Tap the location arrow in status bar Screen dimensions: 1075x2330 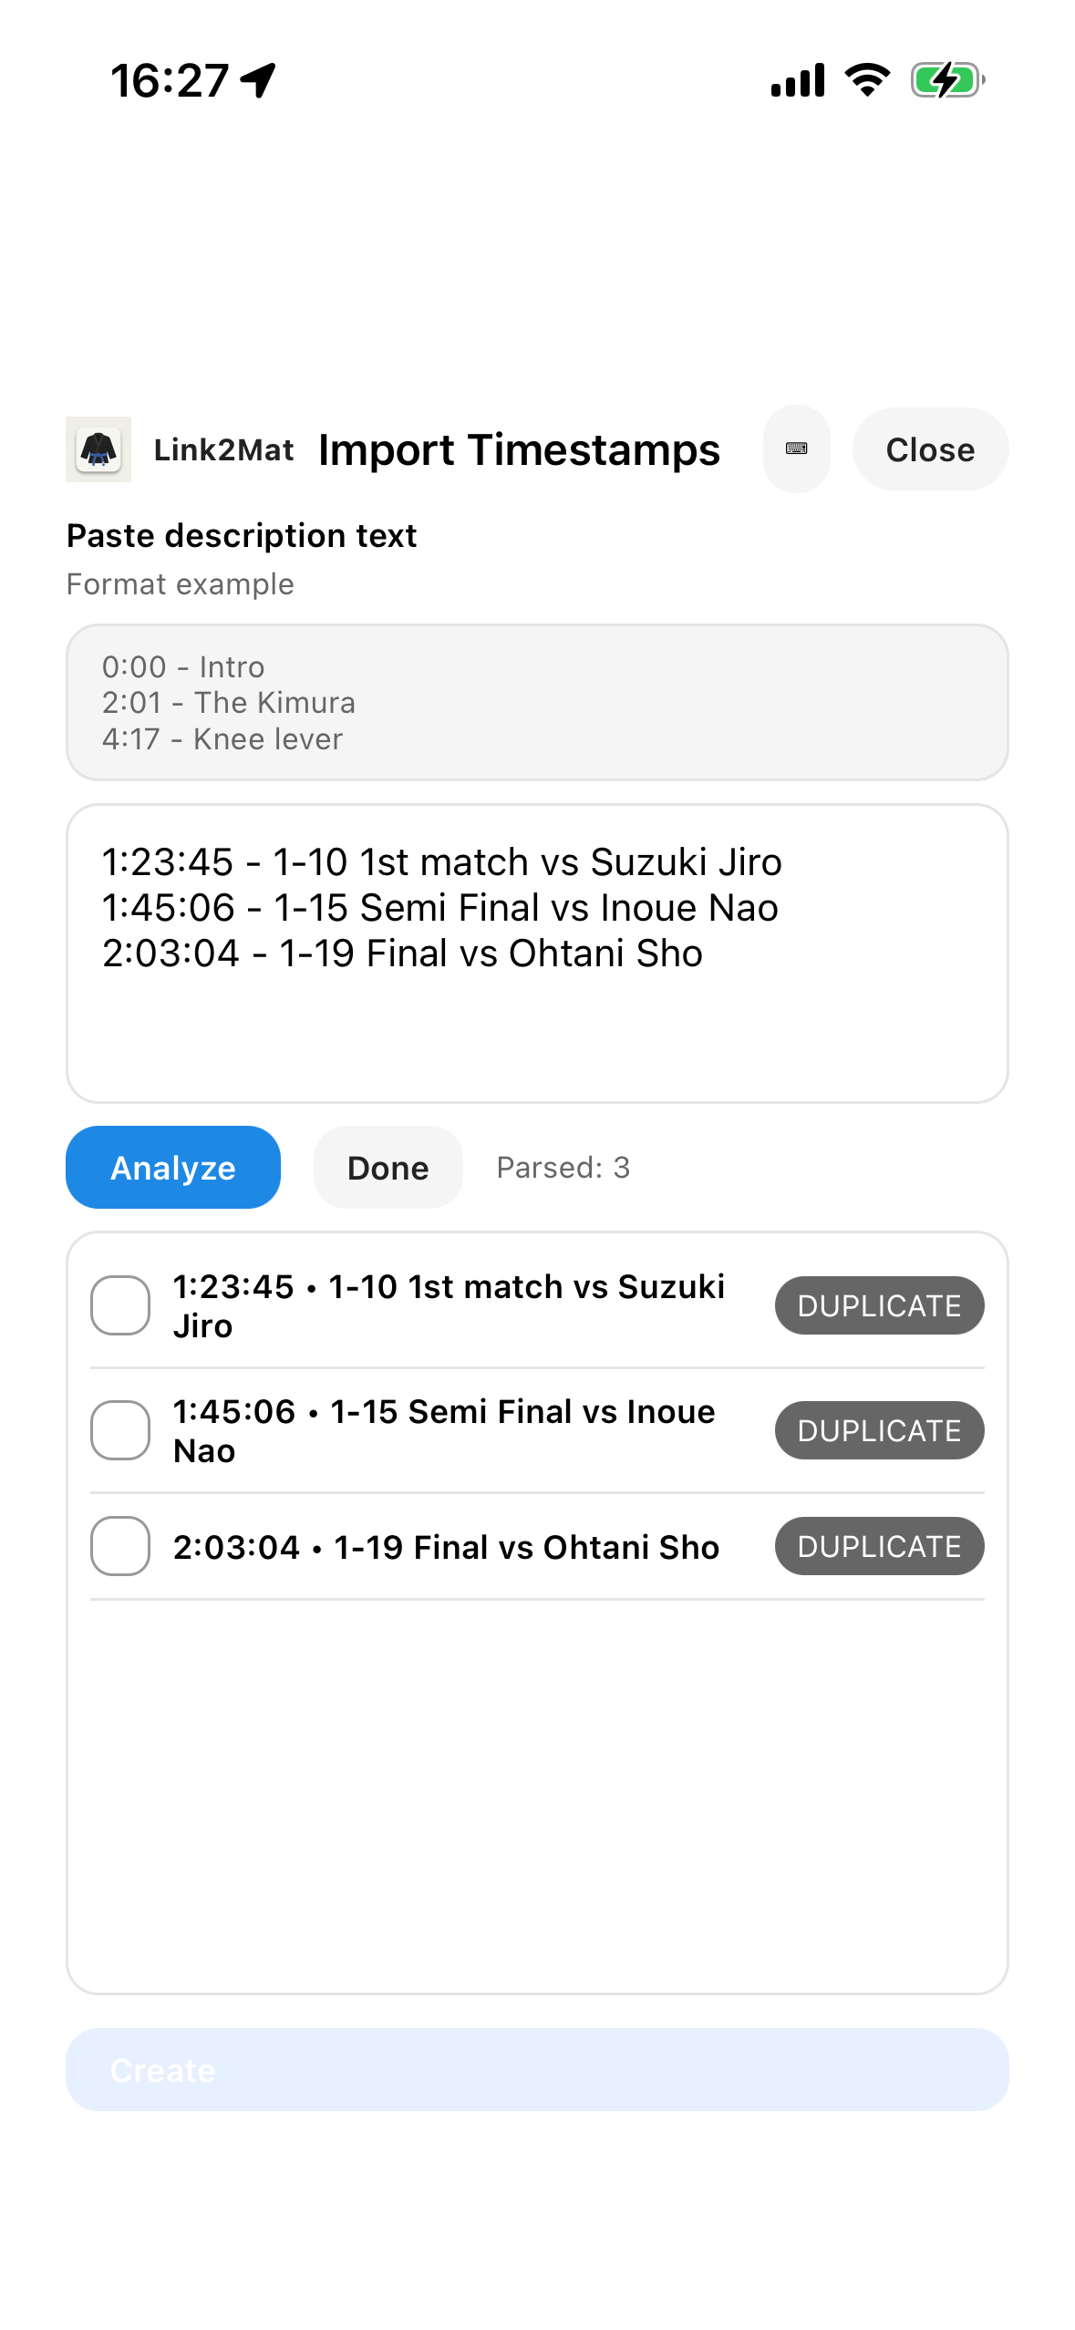pos(258,80)
